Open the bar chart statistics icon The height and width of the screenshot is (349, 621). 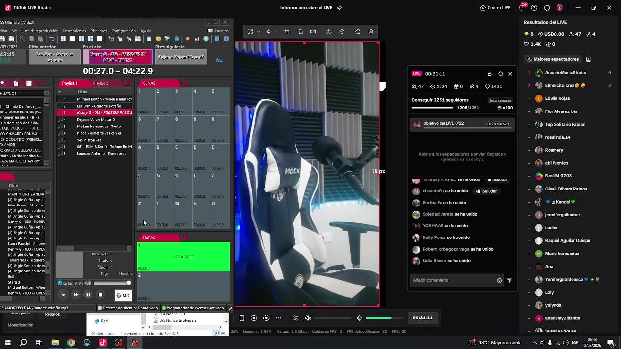point(196,39)
